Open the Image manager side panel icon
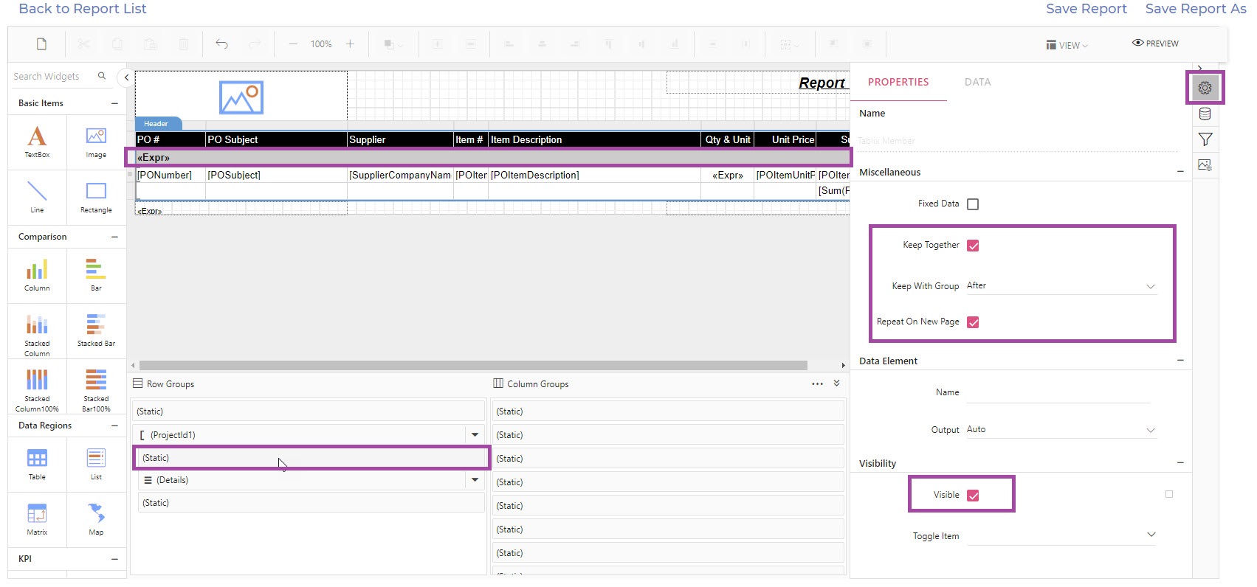This screenshot has height=587, width=1257. 1205,165
